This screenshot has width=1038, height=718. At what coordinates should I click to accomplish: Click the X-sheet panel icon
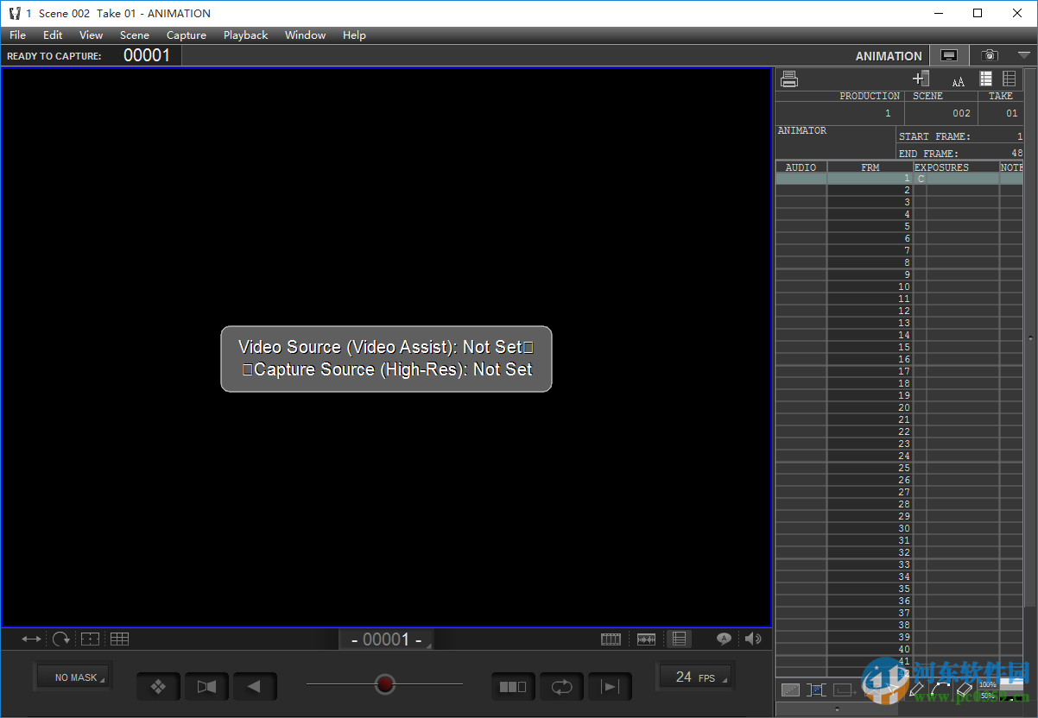tap(680, 639)
